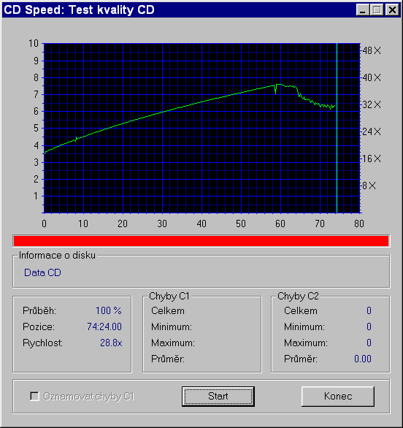Click the red progress bar
This screenshot has height=428, width=403.
click(x=201, y=241)
